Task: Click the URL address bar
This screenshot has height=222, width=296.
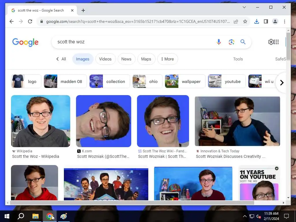Action: click(138, 21)
